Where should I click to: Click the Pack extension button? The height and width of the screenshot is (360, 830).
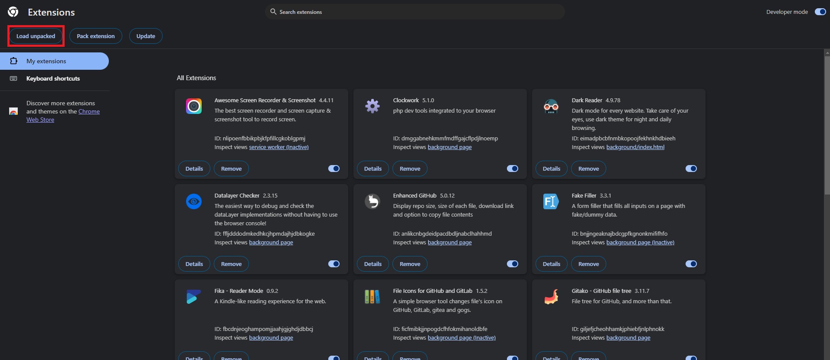[96, 36]
